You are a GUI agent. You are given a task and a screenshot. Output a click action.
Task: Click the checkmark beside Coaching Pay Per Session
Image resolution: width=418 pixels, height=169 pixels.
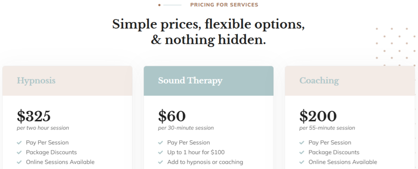(x=302, y=143)
